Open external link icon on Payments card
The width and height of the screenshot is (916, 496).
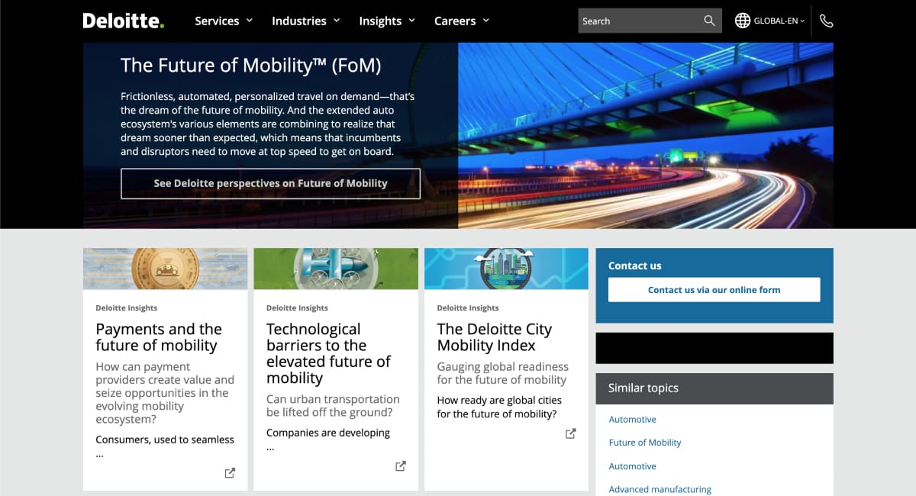[x=230, y=472]
